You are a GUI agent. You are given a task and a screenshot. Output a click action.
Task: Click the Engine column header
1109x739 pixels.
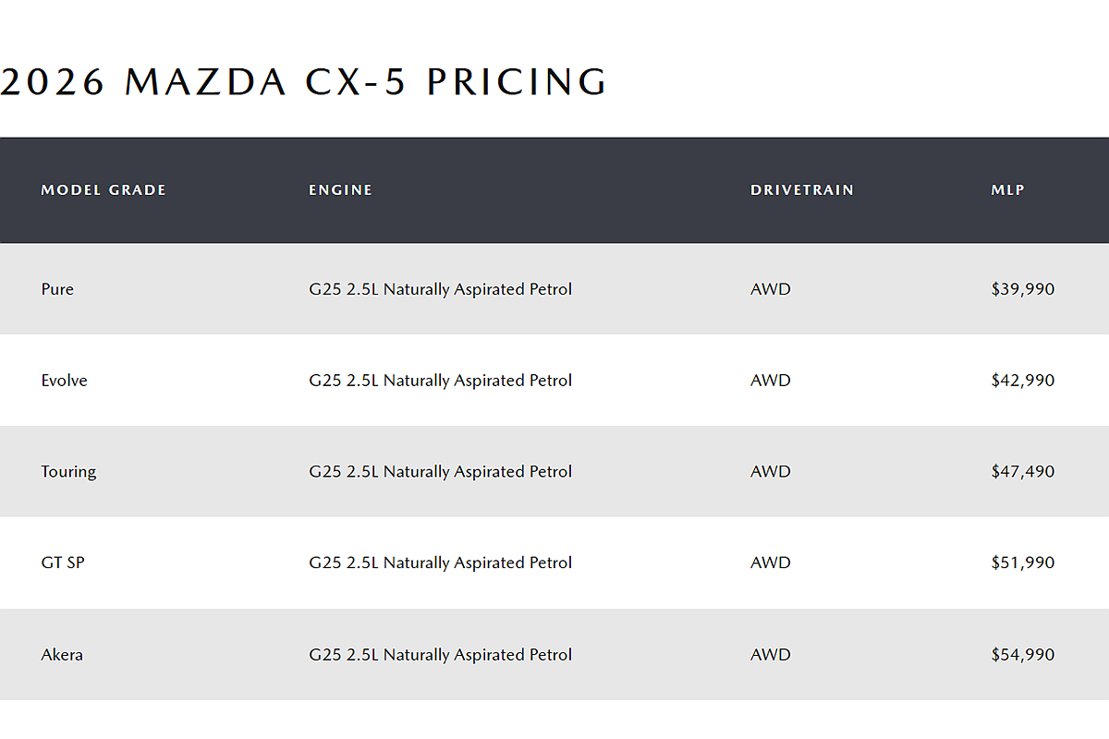point(340,190)
